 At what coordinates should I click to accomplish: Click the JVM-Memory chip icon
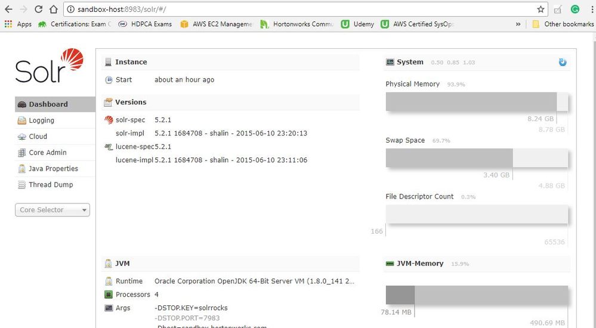click(x=390, y=264)
